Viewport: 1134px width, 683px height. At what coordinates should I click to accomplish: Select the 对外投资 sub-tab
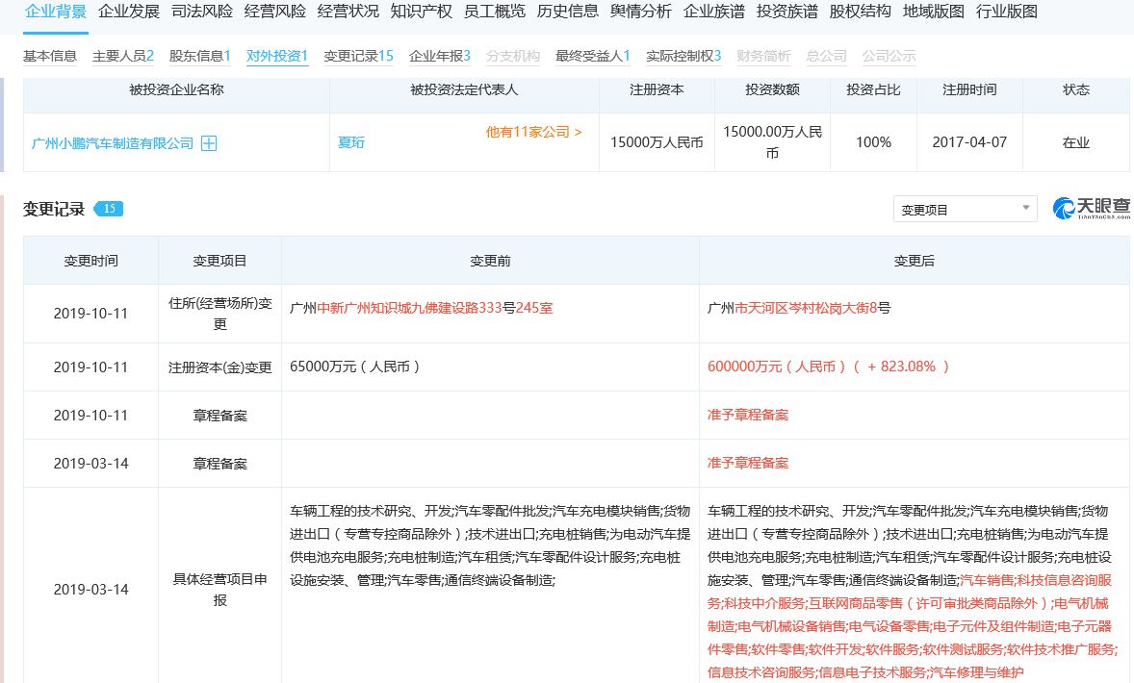pyautogui.click(x=277, y=56)
